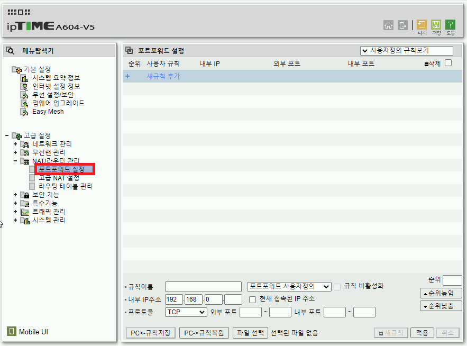Focus the first 내부 포트 field
467x346 pixels.
click(x=335, y=312)
